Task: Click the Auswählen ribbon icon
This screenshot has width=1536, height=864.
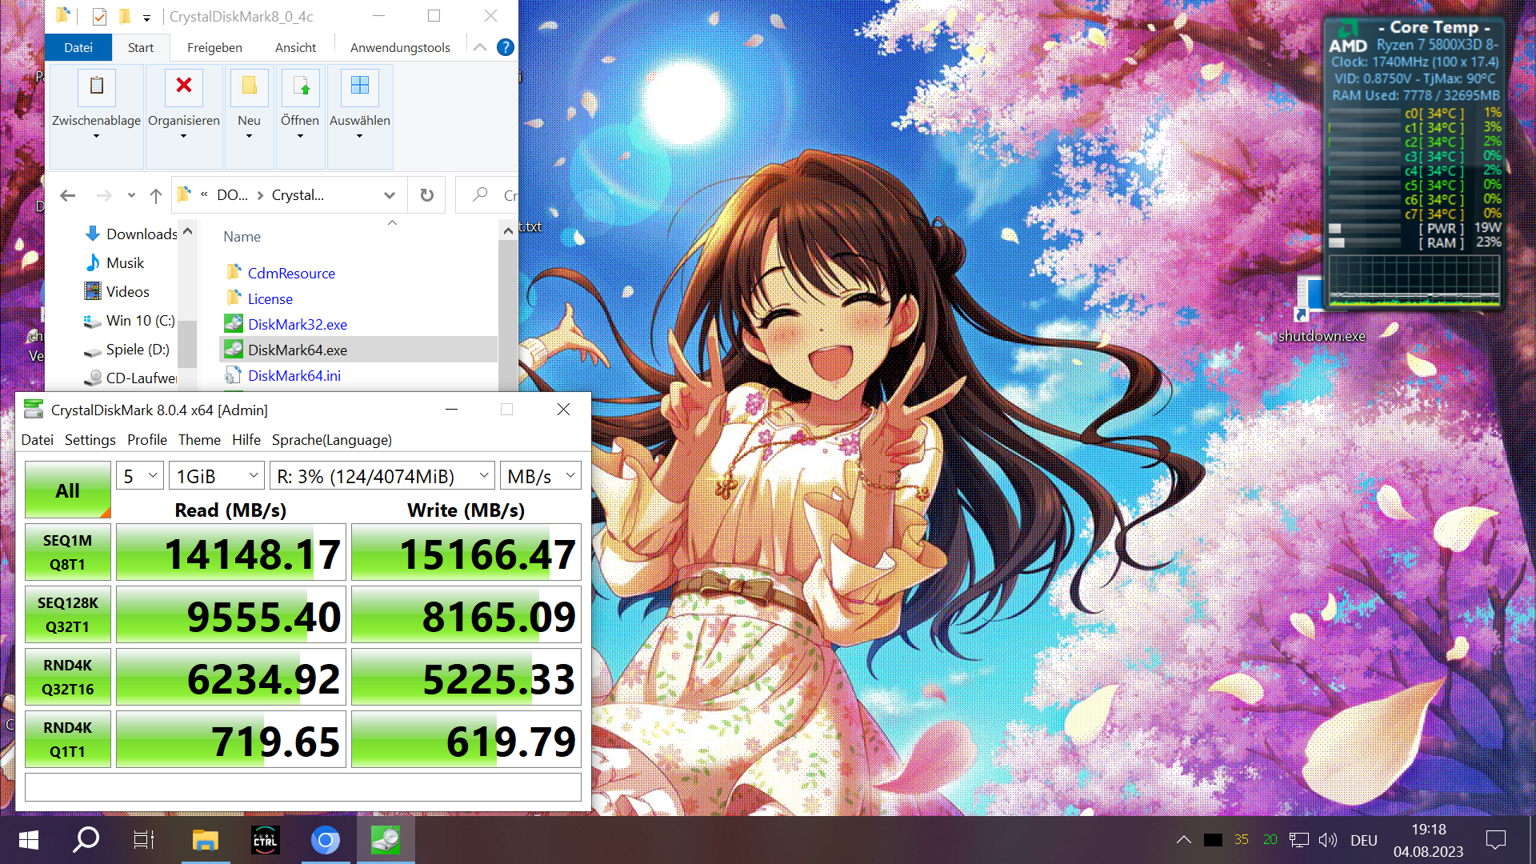Action: [x=359, y=86]
